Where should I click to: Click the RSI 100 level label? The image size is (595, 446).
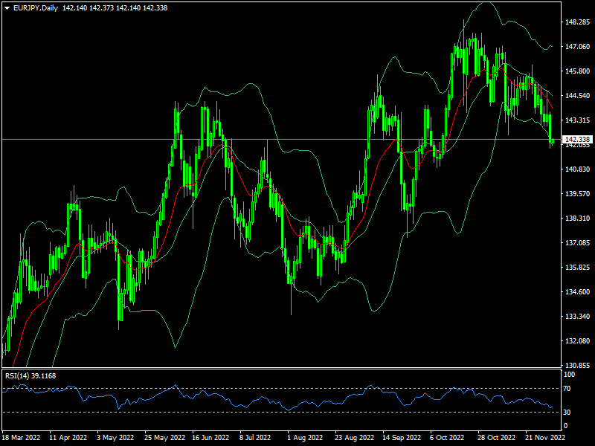click(570, 375)
